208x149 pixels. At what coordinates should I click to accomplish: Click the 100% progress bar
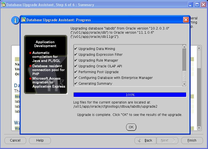[x=130, y=95]
